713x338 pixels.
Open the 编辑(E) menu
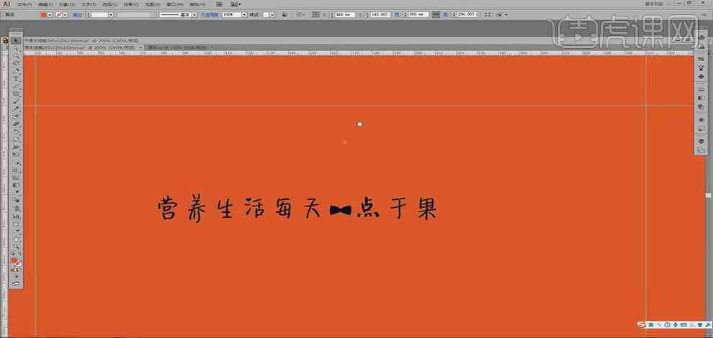(45, 4)
